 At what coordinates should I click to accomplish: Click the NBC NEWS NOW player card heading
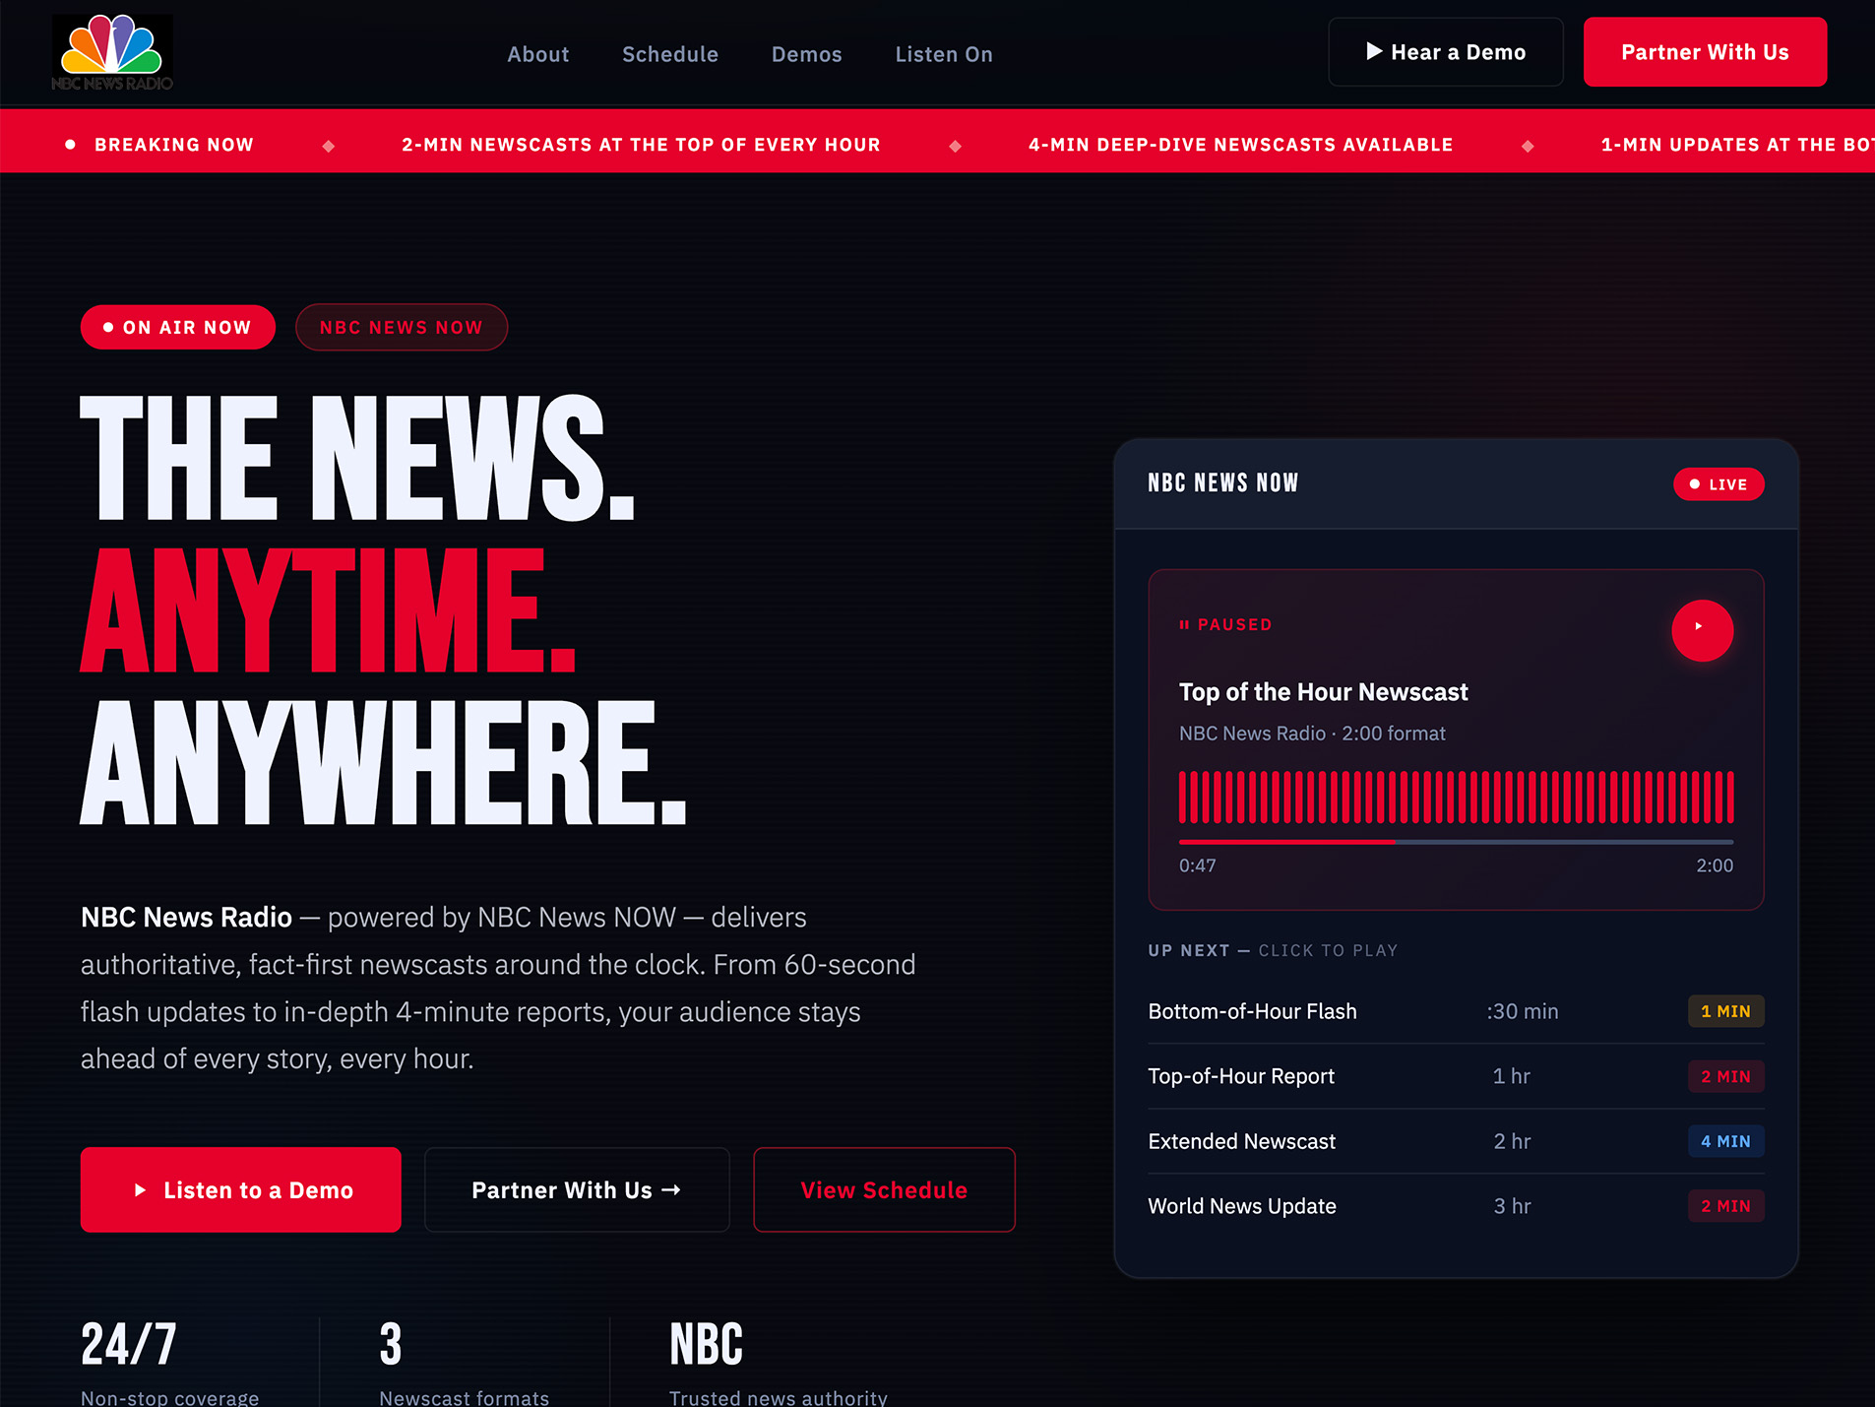[x=1222, y=482]
